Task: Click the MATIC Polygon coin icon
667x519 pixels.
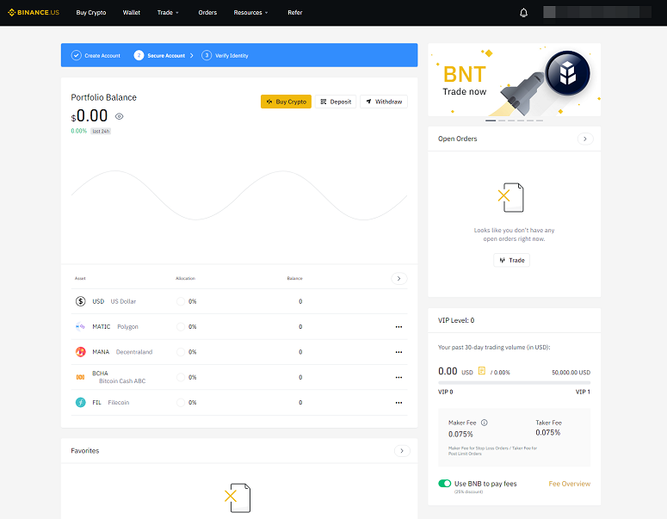Action: pyautogui.click(x=80, y=327)
